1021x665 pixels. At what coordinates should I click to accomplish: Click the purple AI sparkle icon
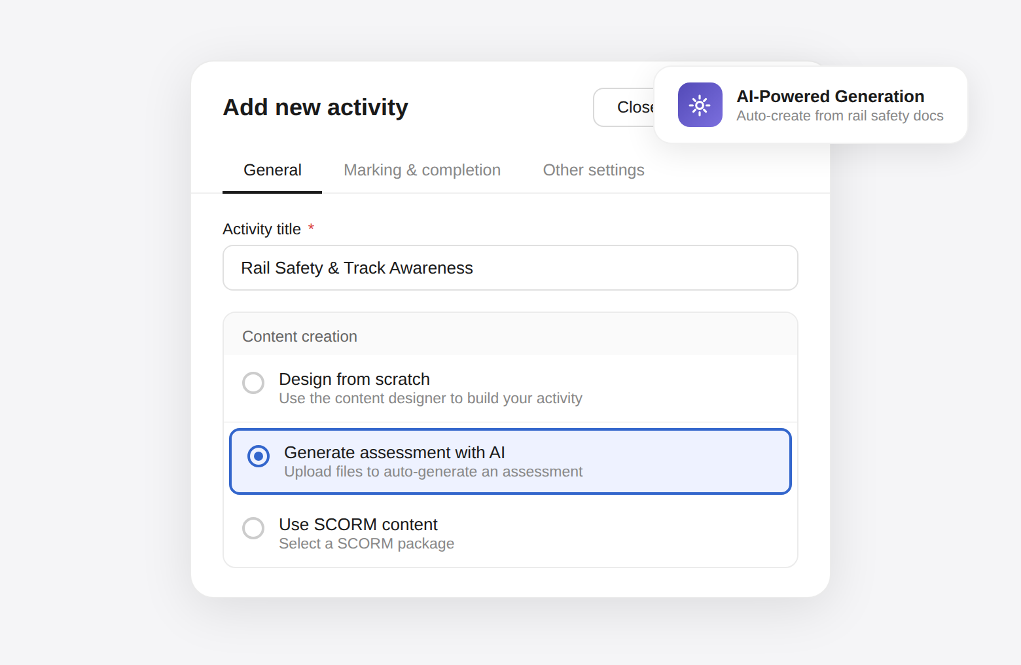[700, 105]
